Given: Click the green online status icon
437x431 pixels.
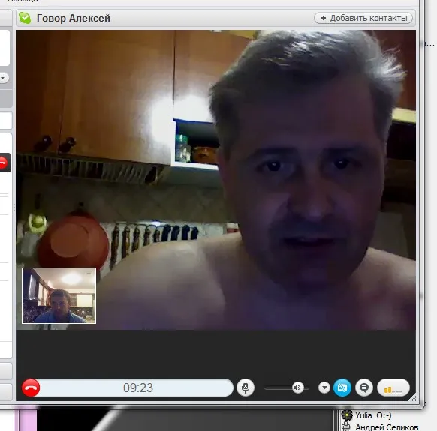Looking at the screenshot, I should [25, 18].
